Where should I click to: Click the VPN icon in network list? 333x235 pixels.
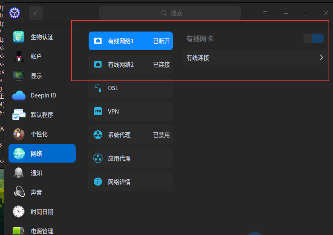tap(98, 111)
